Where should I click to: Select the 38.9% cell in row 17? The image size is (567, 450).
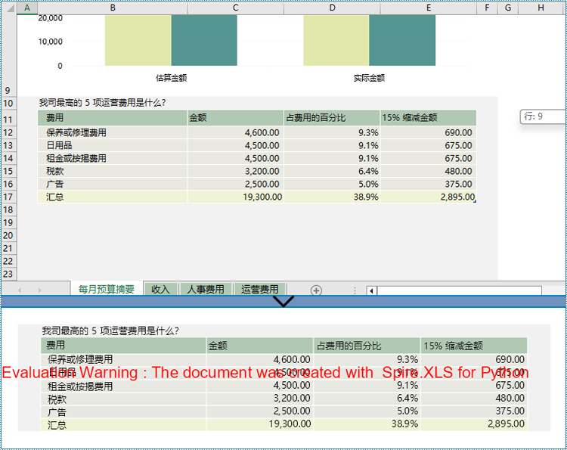(x=332, y=197)
